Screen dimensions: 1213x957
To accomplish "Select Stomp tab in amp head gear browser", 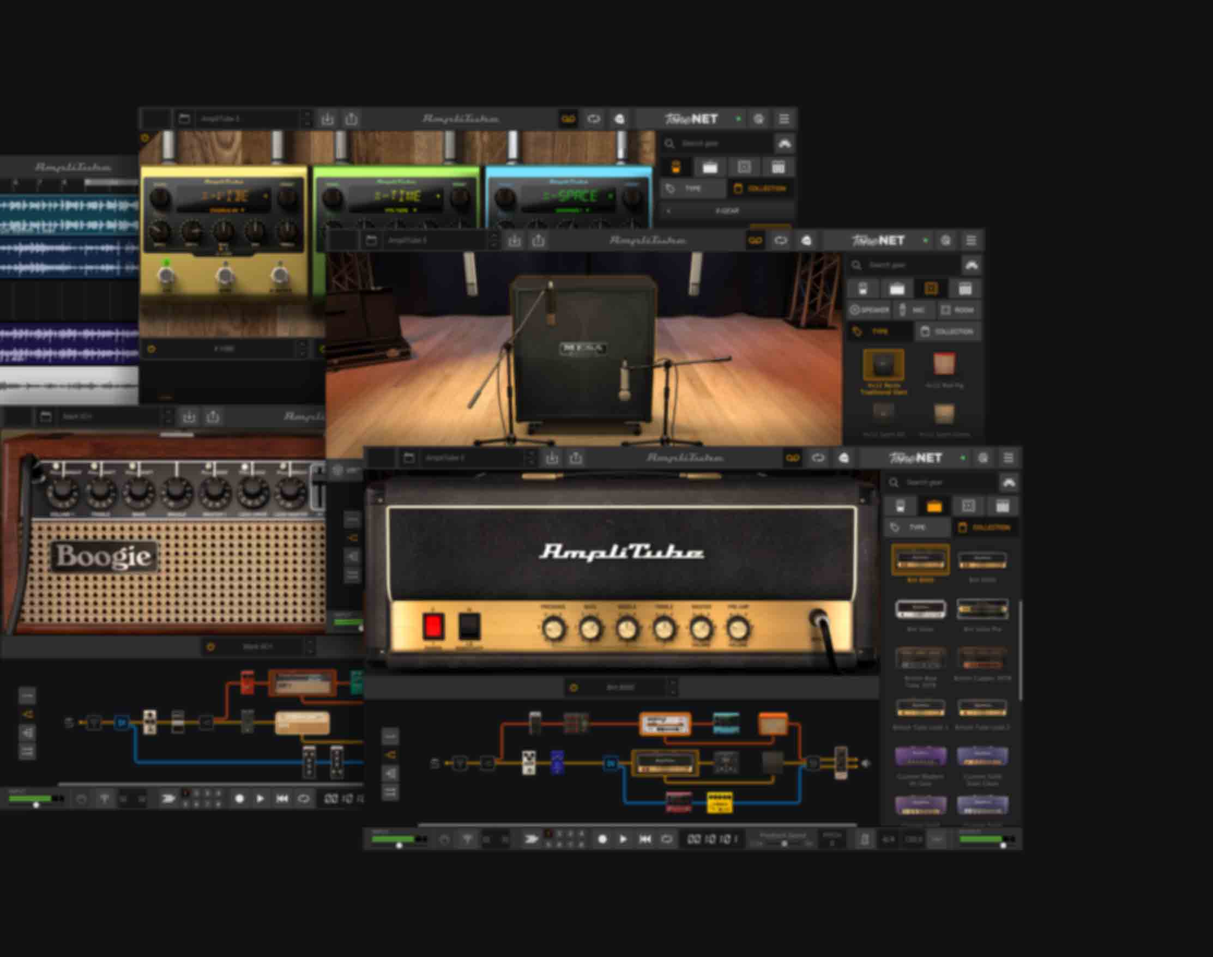I will click(x=900, y=506).
